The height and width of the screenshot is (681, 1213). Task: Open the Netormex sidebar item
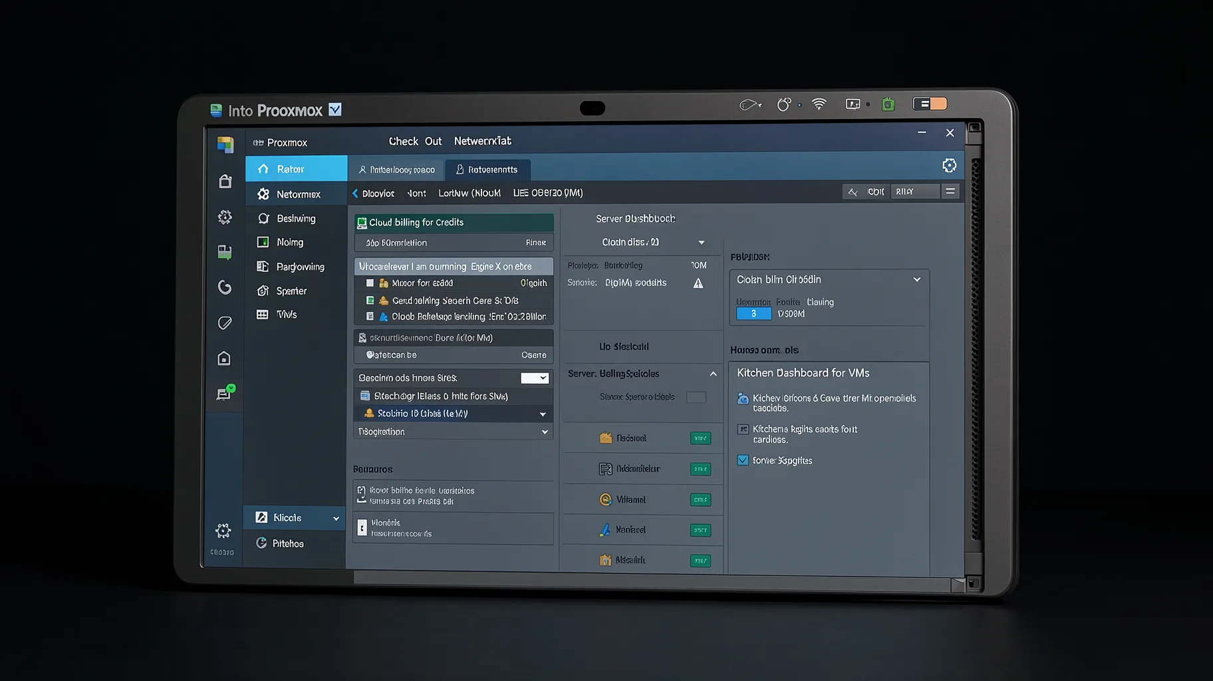point(297,194)
